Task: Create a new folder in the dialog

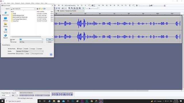Action: (42, 9)
